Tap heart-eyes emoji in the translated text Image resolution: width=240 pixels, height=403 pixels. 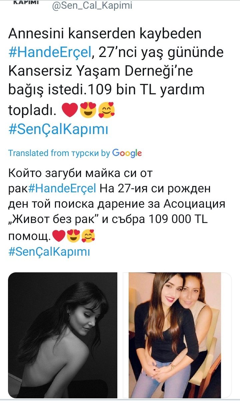[73, 236]
